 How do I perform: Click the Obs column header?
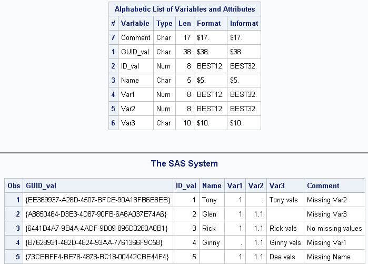coord(14,185)
